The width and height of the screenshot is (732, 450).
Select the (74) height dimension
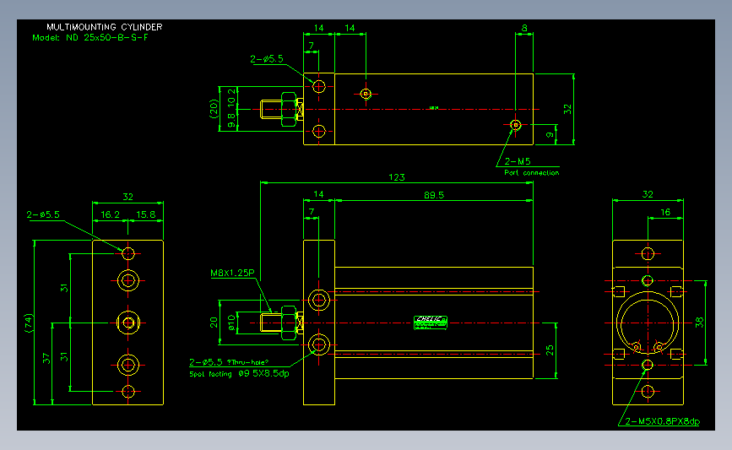click(29, 323)
